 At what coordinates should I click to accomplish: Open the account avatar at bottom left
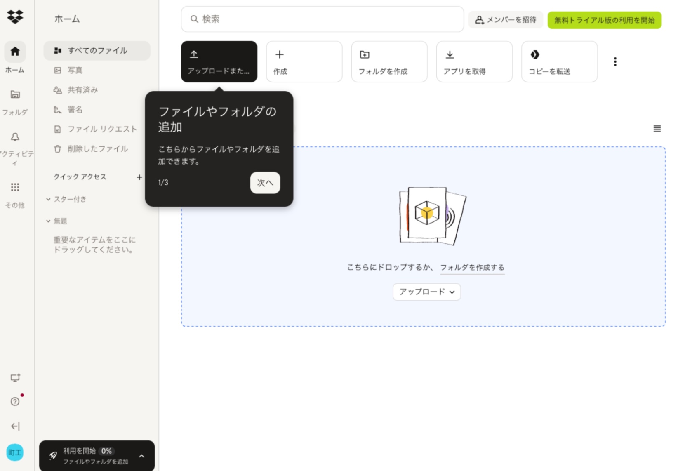[x=15, y=452]
